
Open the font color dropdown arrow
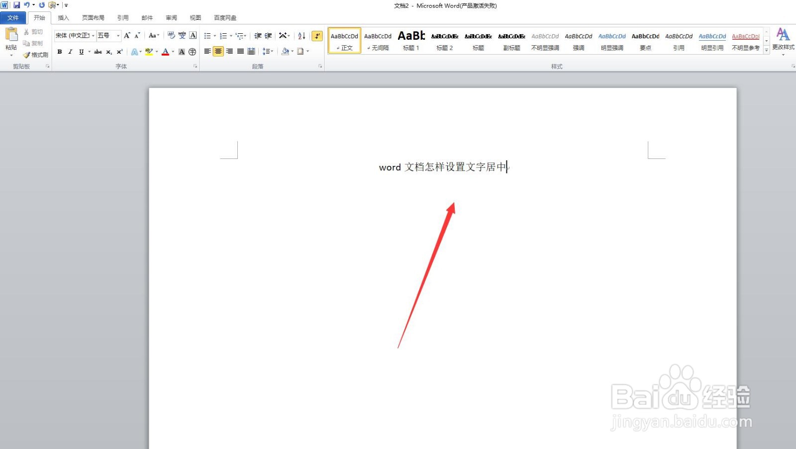point(173,52)
